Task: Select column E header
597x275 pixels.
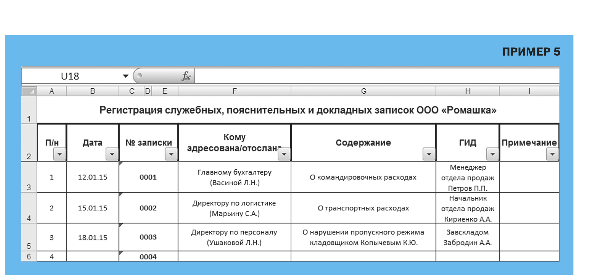Action: (165, 91)
